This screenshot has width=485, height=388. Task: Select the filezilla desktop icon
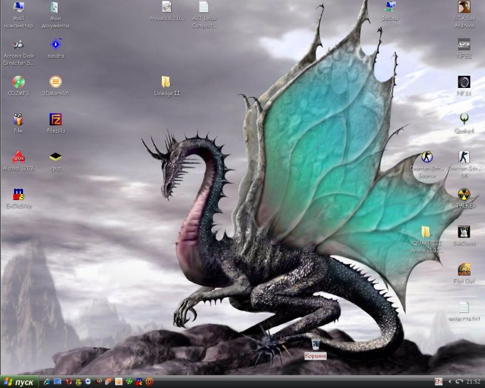56,124
